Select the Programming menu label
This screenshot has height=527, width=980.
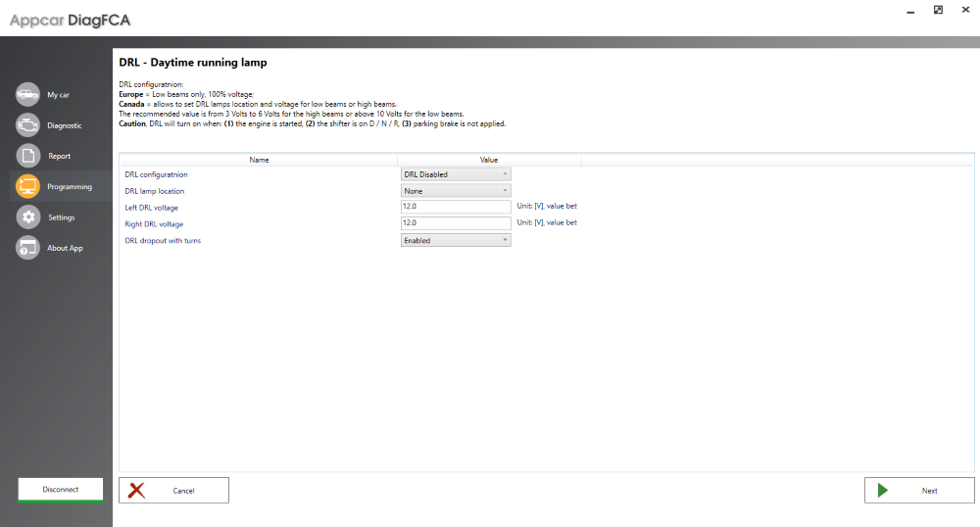(x=70, y=187)
